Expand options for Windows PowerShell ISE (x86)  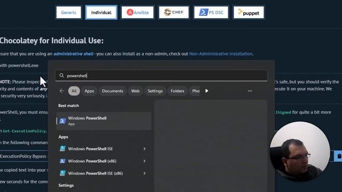click(144, 173)
